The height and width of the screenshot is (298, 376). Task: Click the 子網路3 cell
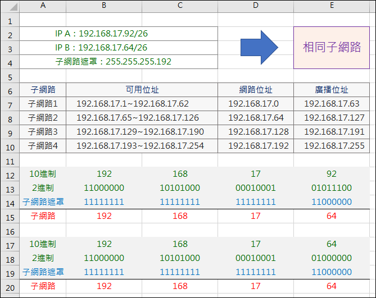(43, 132)
